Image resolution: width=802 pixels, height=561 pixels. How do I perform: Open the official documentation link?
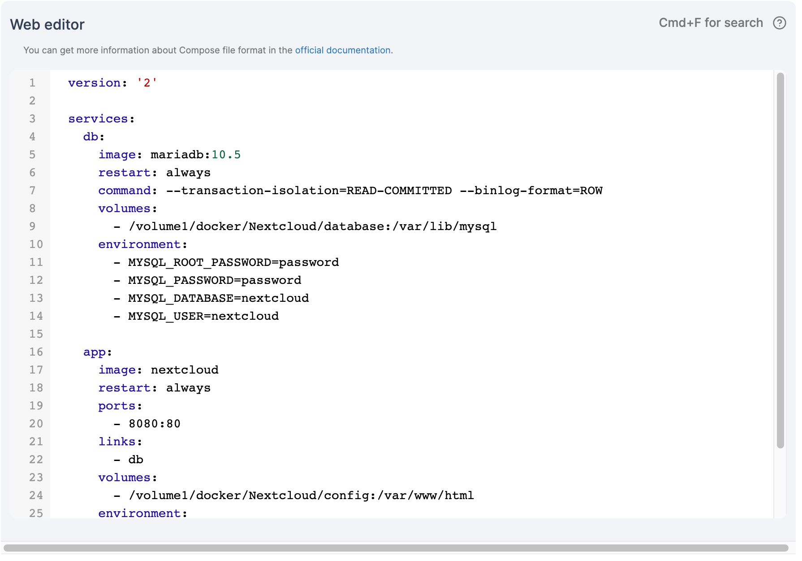click(342, 50)
